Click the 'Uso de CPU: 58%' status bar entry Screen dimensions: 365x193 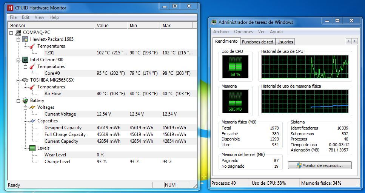(x=269, y=183)
